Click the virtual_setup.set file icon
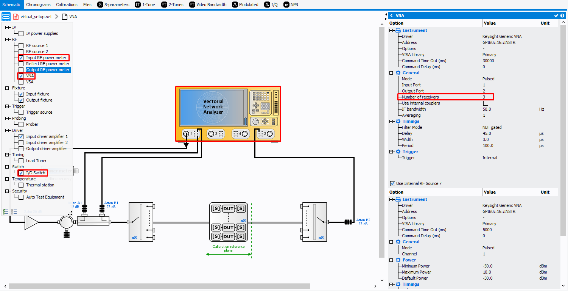The width and height of the screenshot is (568, 291). point(16,17)
